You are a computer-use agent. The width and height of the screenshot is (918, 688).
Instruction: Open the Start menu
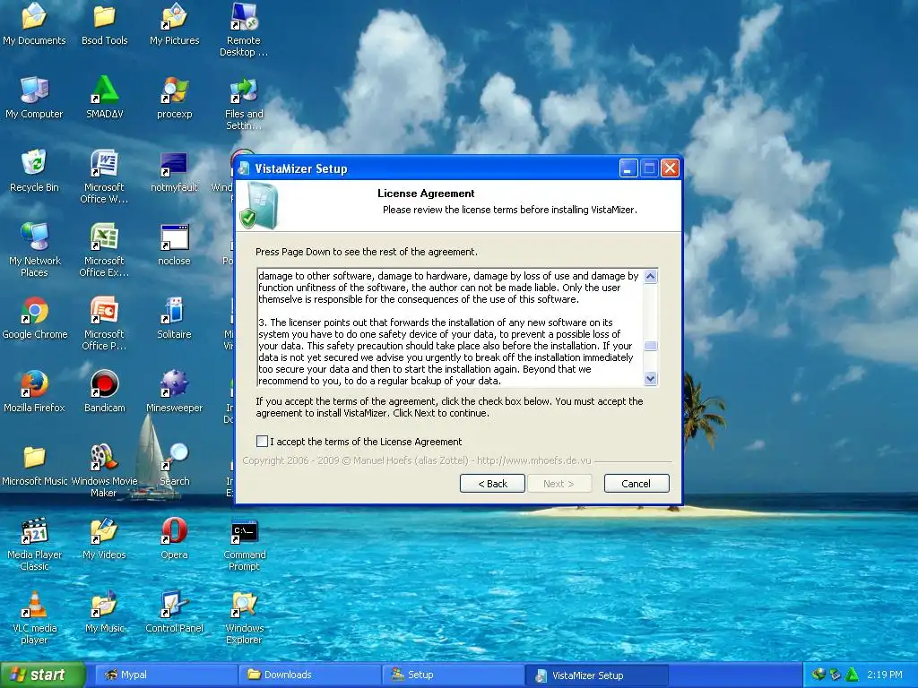tap(42, 675)
